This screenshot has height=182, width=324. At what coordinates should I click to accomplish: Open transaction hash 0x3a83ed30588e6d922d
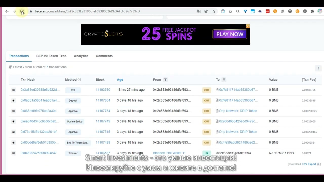coord(40,90)
